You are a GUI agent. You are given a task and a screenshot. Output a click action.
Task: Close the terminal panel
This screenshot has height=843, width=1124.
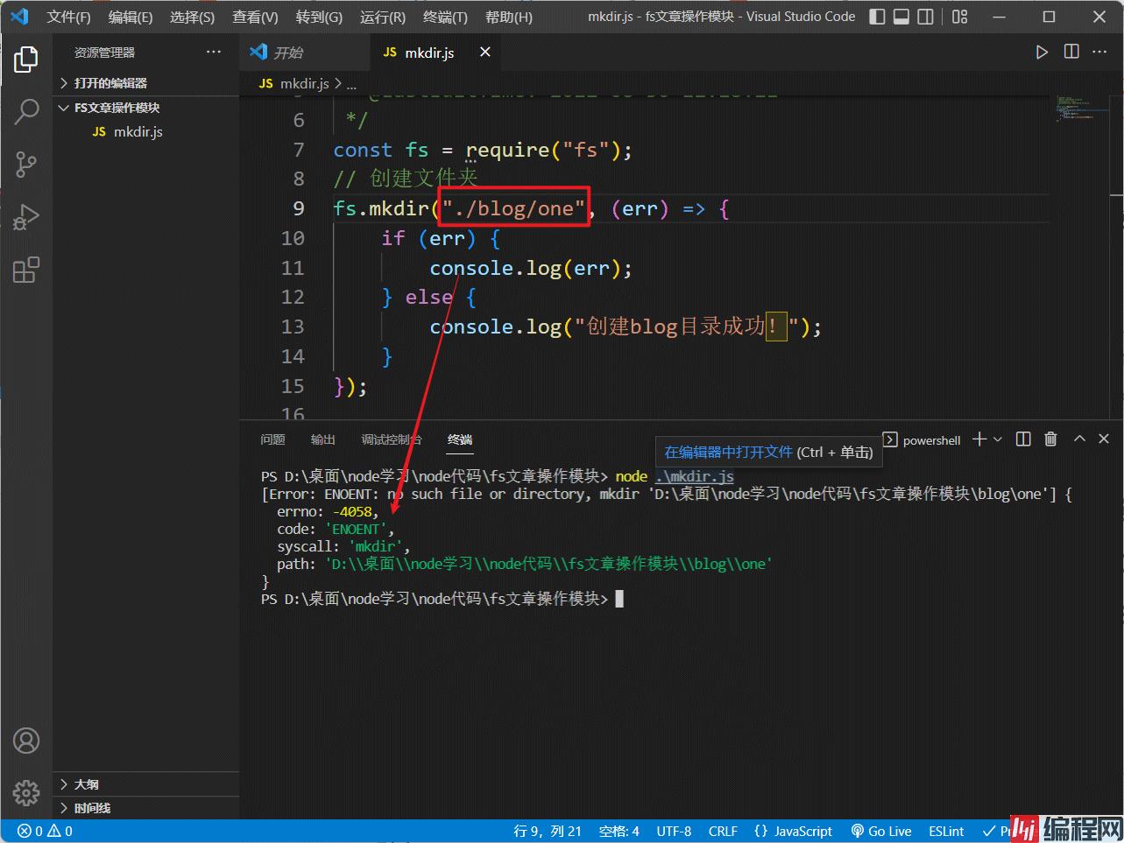click(x=1104, y=439)
